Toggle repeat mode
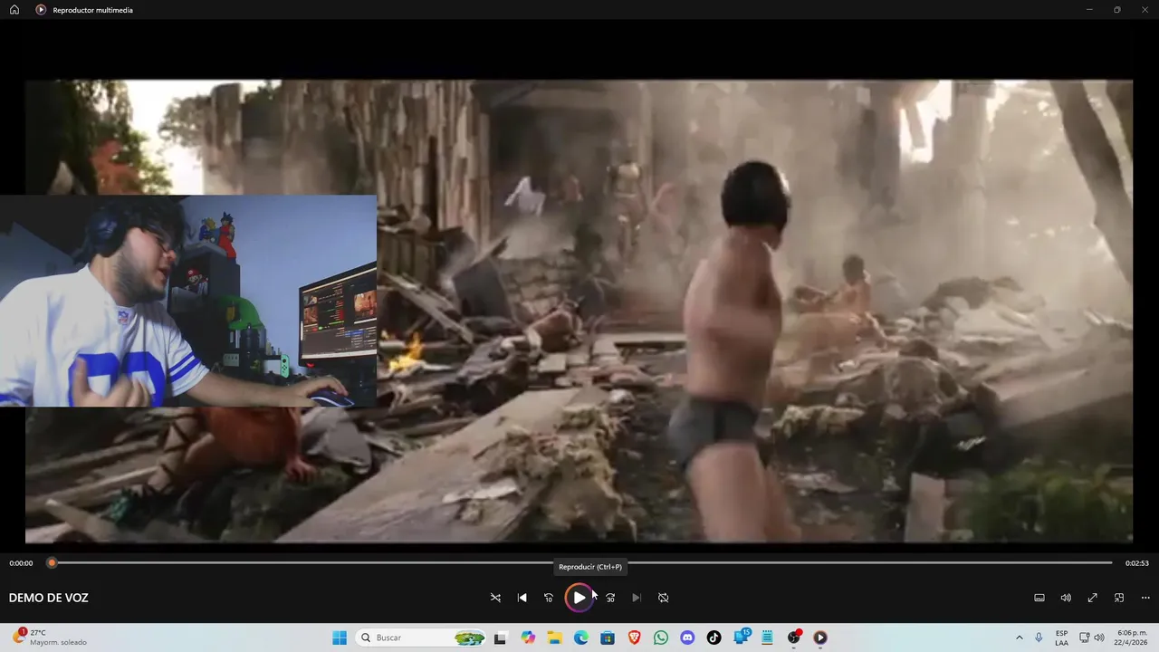The width and height of the screenshot is (1159, 652). pyautogui.click(x=663, y=598)
